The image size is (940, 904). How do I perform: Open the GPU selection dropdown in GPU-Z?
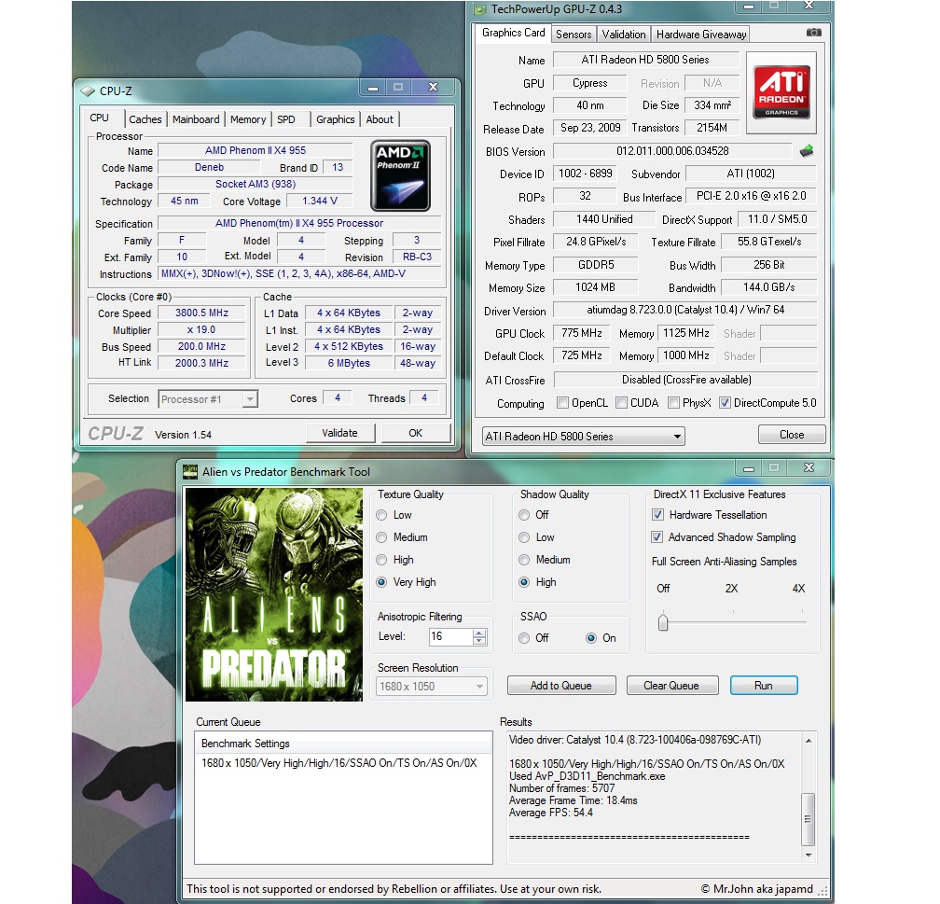click(x=584, y=436)
